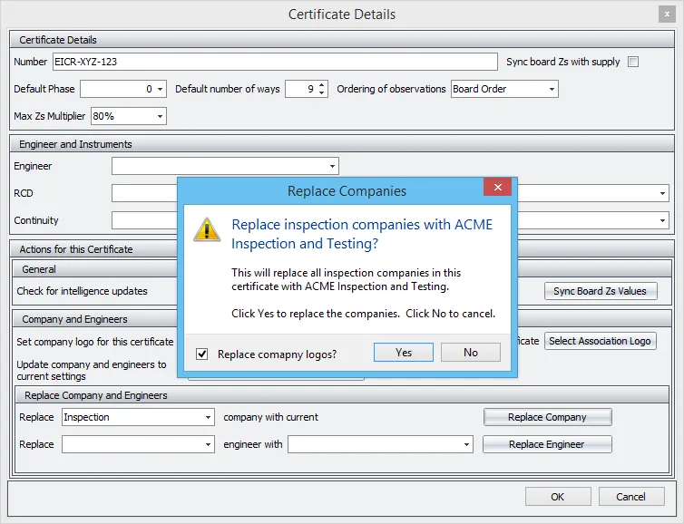Open the Default Phase dropdown

click(x=160, y=89)
